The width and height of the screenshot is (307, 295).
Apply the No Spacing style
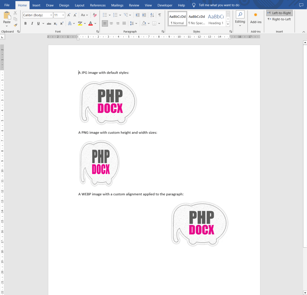pyautogui.click(x=197, y=19)
